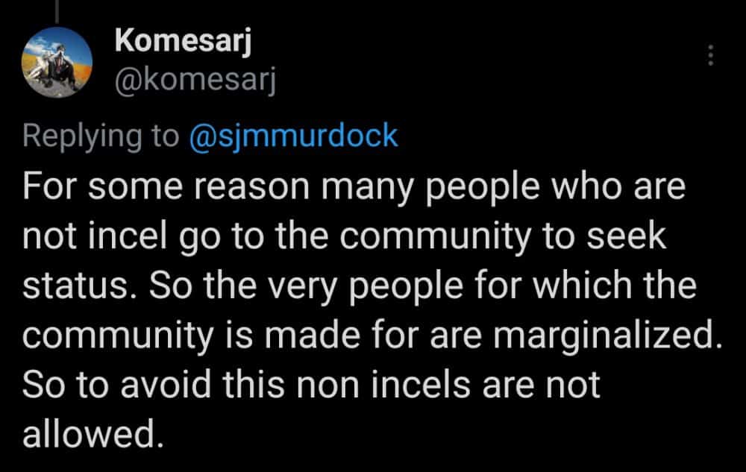
Task: Click the word 'avoid' in fifth line
Action: click(166, 385)
